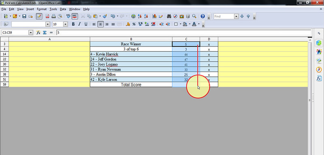
Task: Open Data Sources
Action: tap(188, 16)
